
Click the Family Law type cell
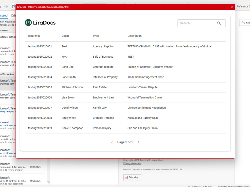[x=100, y=108]
